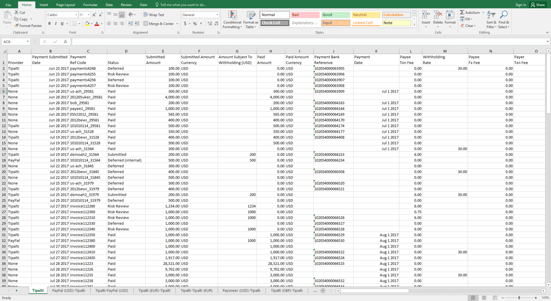551x301 pixels.
Task: Click the Tell me what you want search box
Action: pyautogui.click(x=180, y=5)
